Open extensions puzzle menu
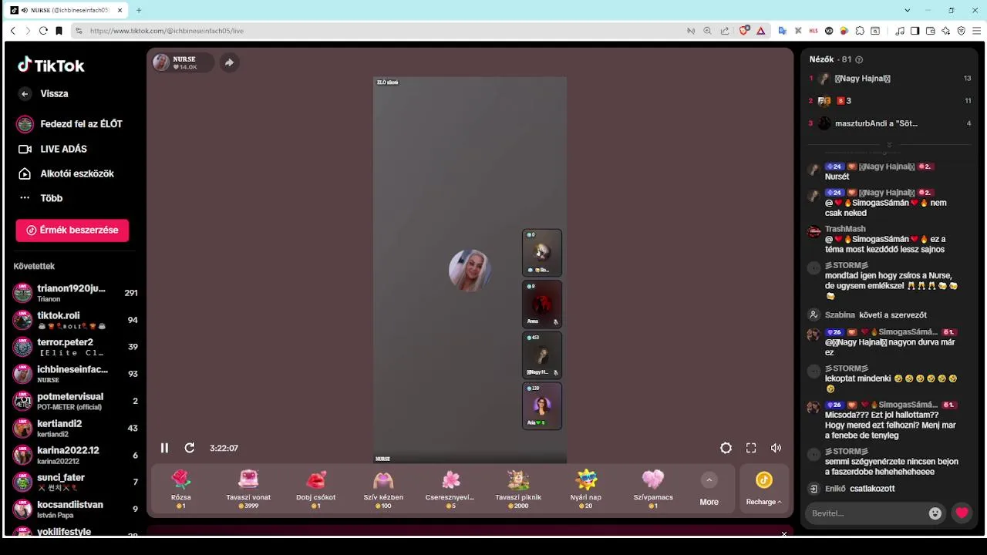 pos(860,31)
